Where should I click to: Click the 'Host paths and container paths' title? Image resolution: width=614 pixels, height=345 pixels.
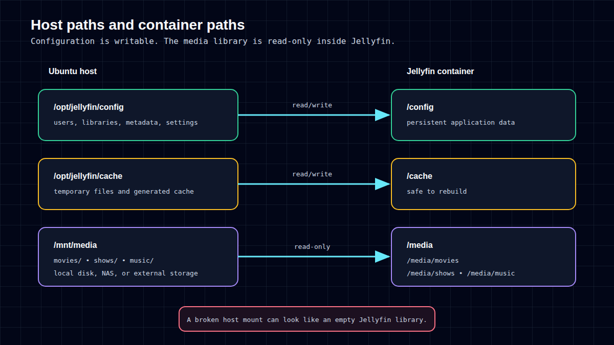138,25
